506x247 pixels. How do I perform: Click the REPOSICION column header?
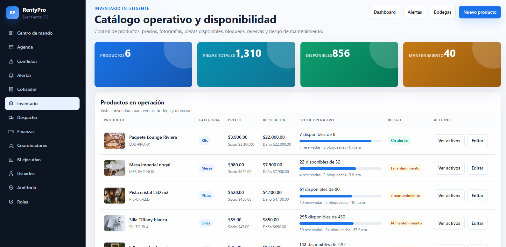pyautogui.click(x=274, y=120)
